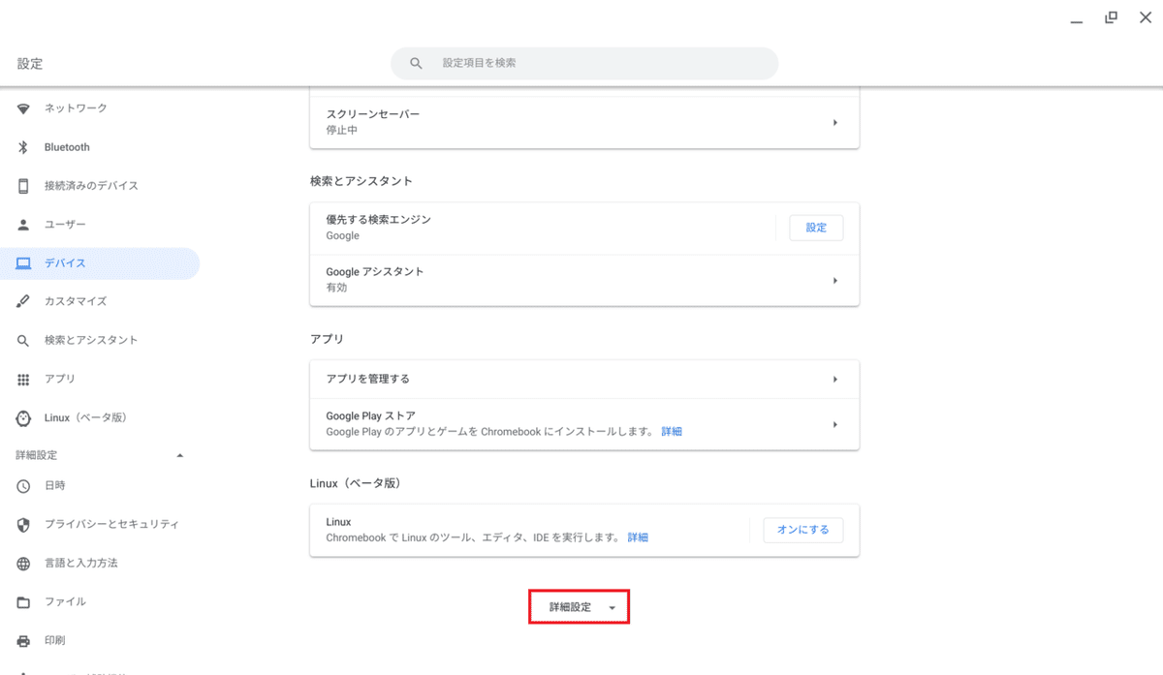
Task: Collapse the 詳細設定 section in the sidebar
Action: [x=178, y=454]
